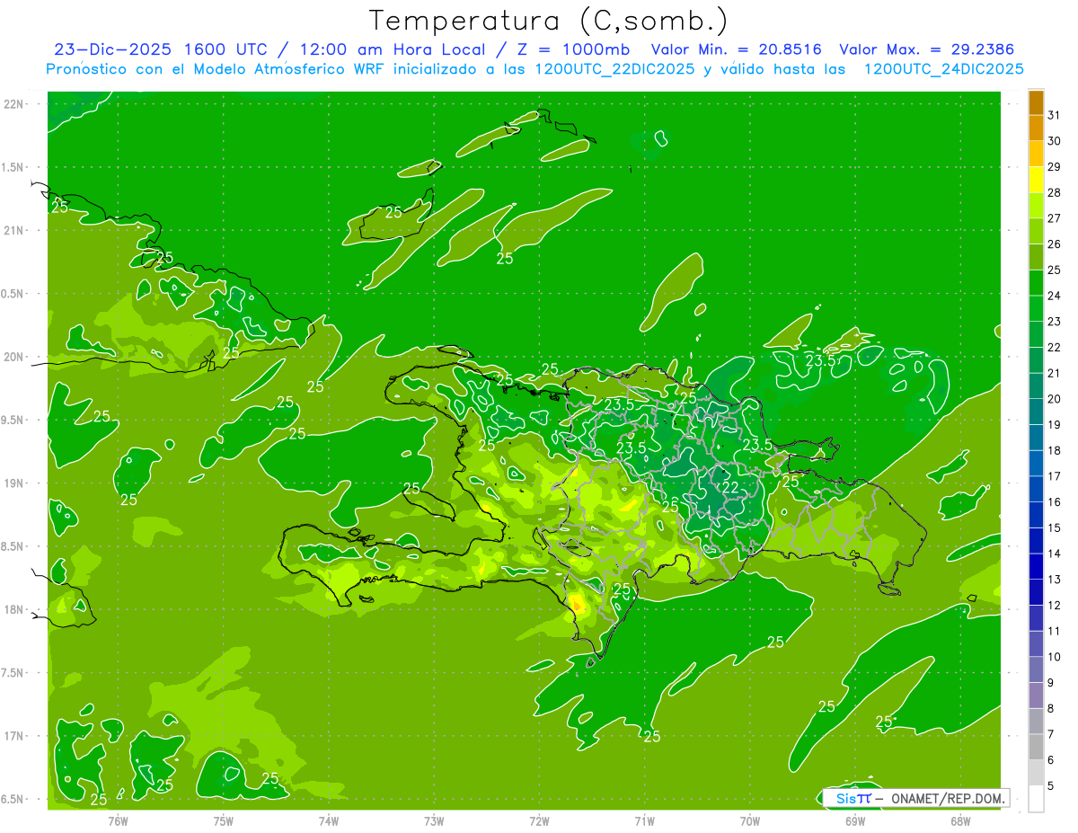Click the latitude label "19N"
Screen dimensions: 1078x833
tap(15, 483)
